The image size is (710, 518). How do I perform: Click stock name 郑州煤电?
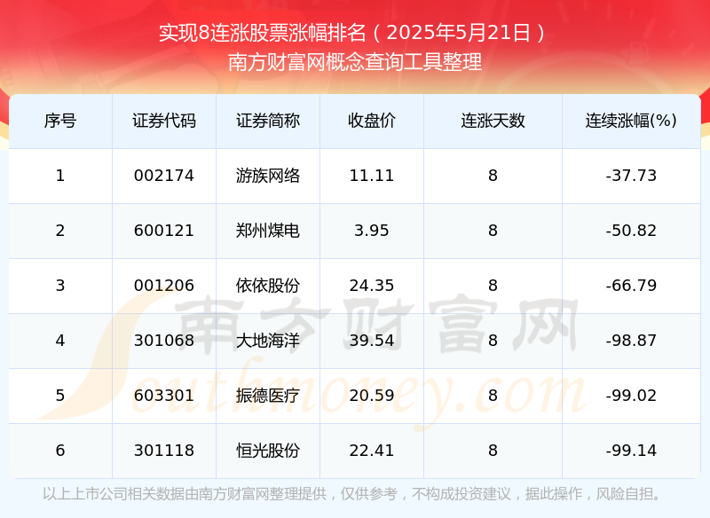268,231
